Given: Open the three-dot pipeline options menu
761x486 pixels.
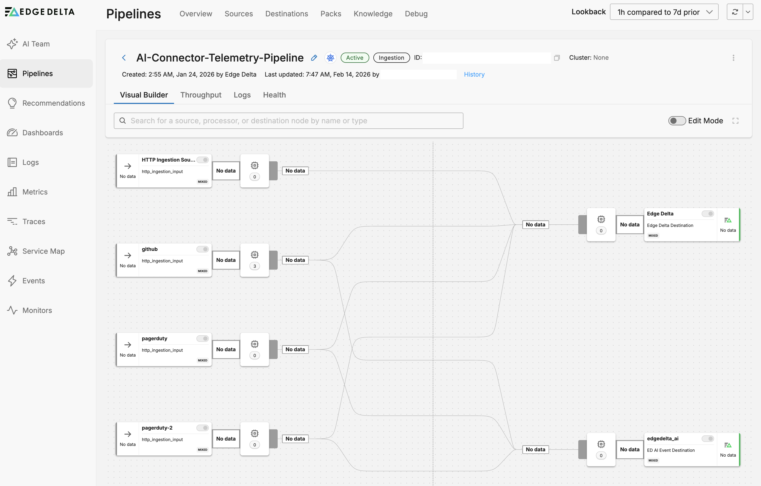Looking at the screenshot, I should [733, 58].
